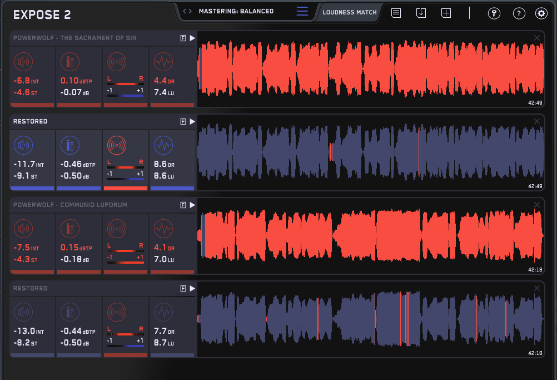Click the red stereo icon in the 42:49 Restored track

(x=117, y=145)
